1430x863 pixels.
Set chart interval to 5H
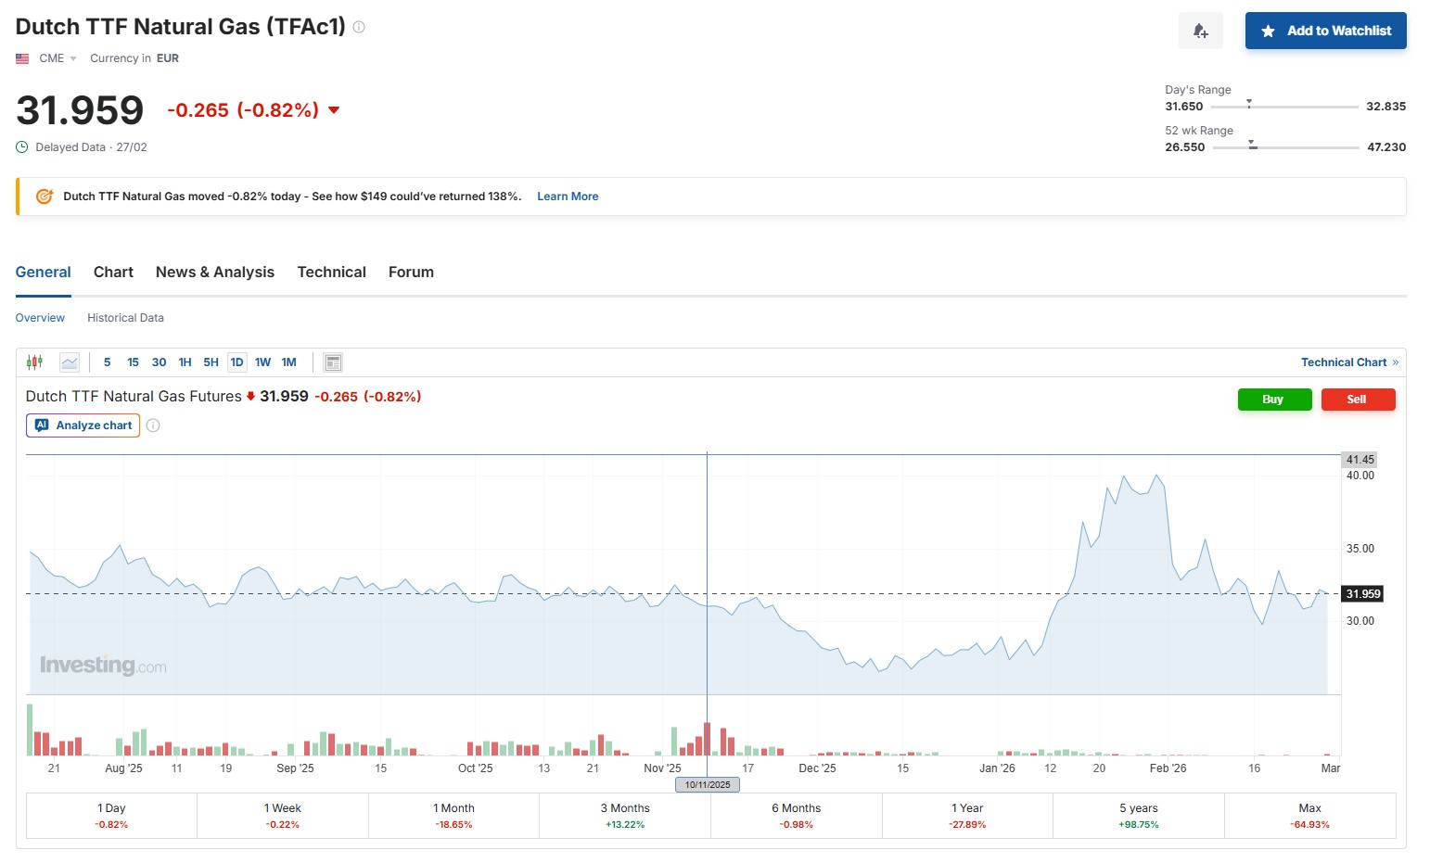(211, 362)
